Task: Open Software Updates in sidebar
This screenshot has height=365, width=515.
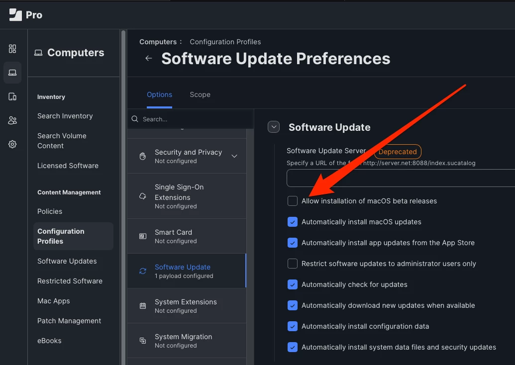Action: point(67,261)
